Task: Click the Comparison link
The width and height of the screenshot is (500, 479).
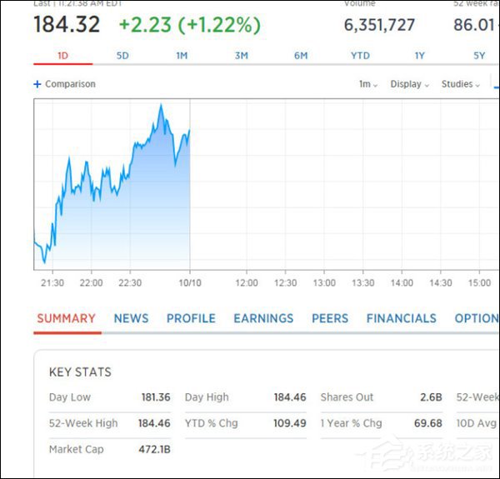Action: (70, 84)
